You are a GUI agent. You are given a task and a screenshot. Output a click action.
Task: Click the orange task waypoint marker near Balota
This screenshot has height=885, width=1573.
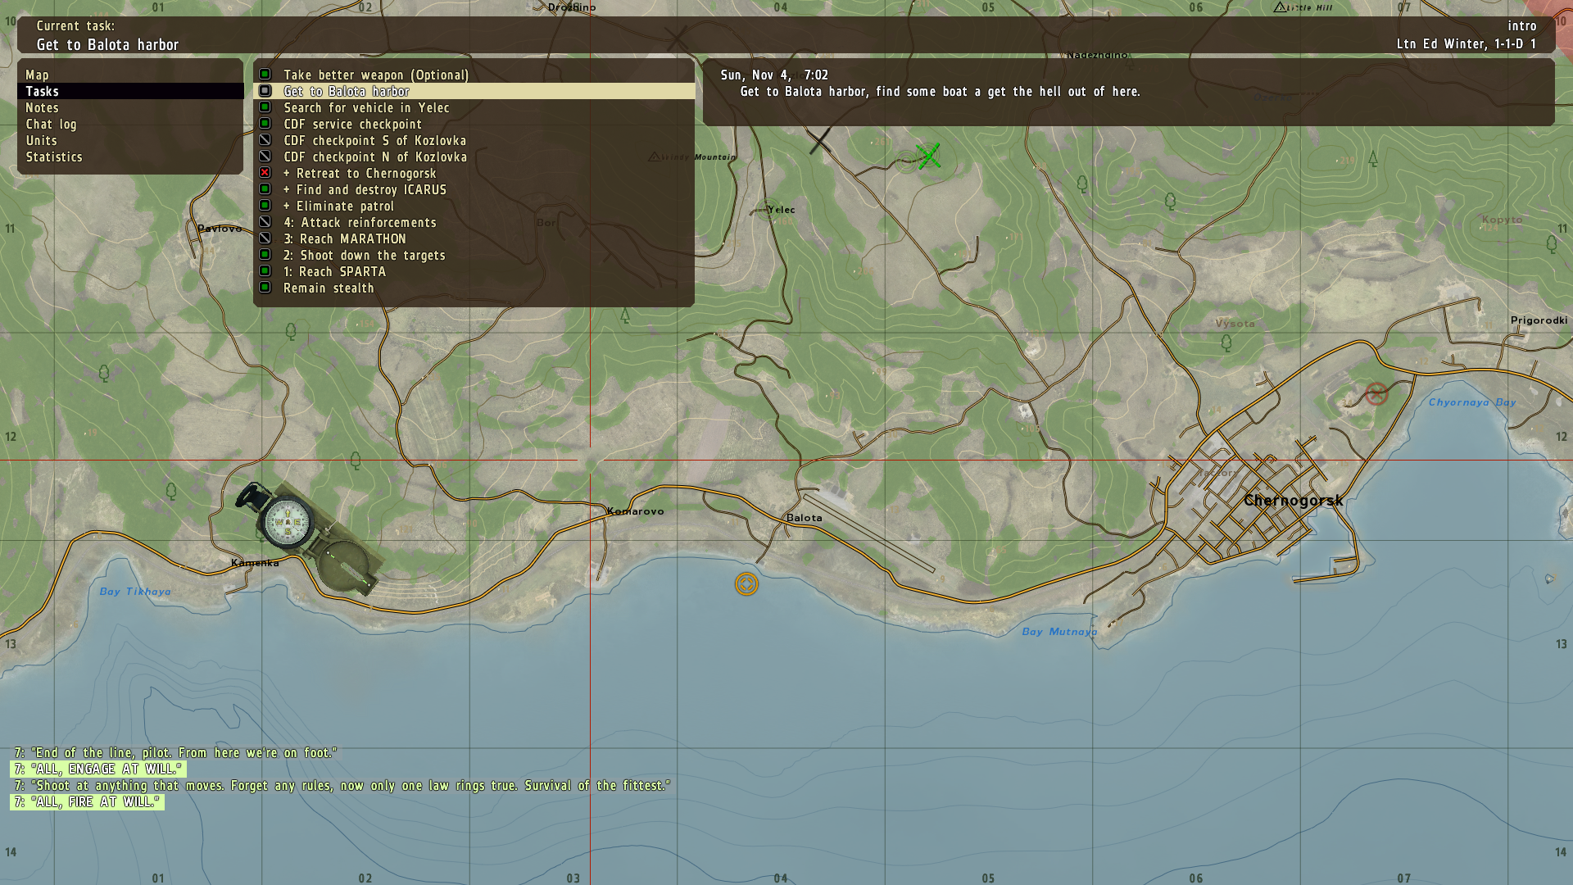tap(746, 584)
